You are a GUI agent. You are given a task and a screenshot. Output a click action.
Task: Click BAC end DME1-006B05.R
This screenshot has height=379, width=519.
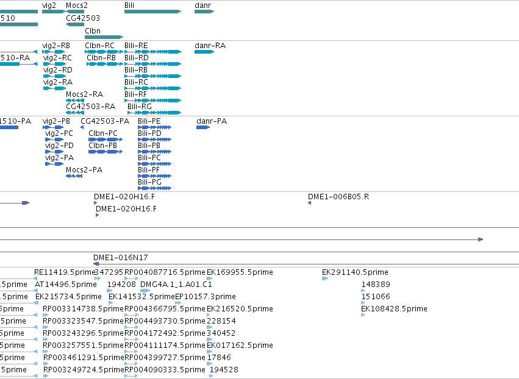(338, 197)
